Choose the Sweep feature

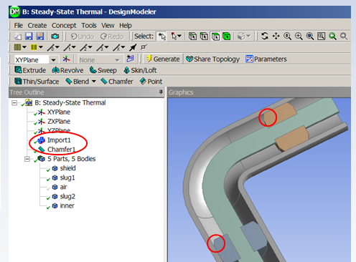103,70
